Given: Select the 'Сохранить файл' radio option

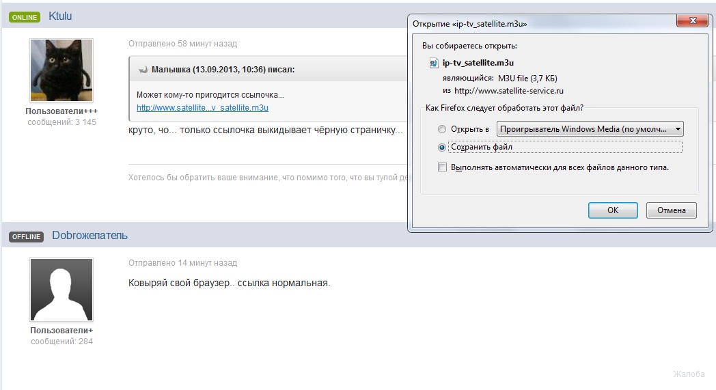Looking at the screenshot, I should pos(442,147).
